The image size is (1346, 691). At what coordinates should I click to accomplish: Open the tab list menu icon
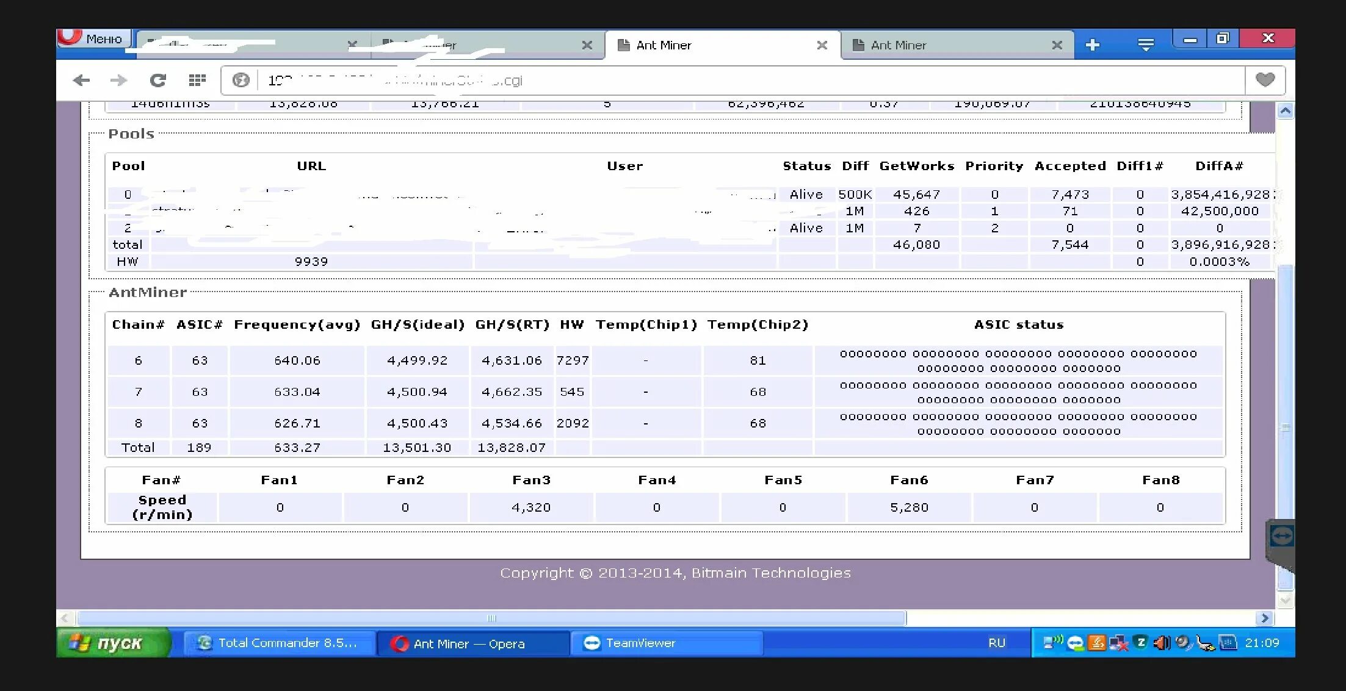[x=1146, y=45]
